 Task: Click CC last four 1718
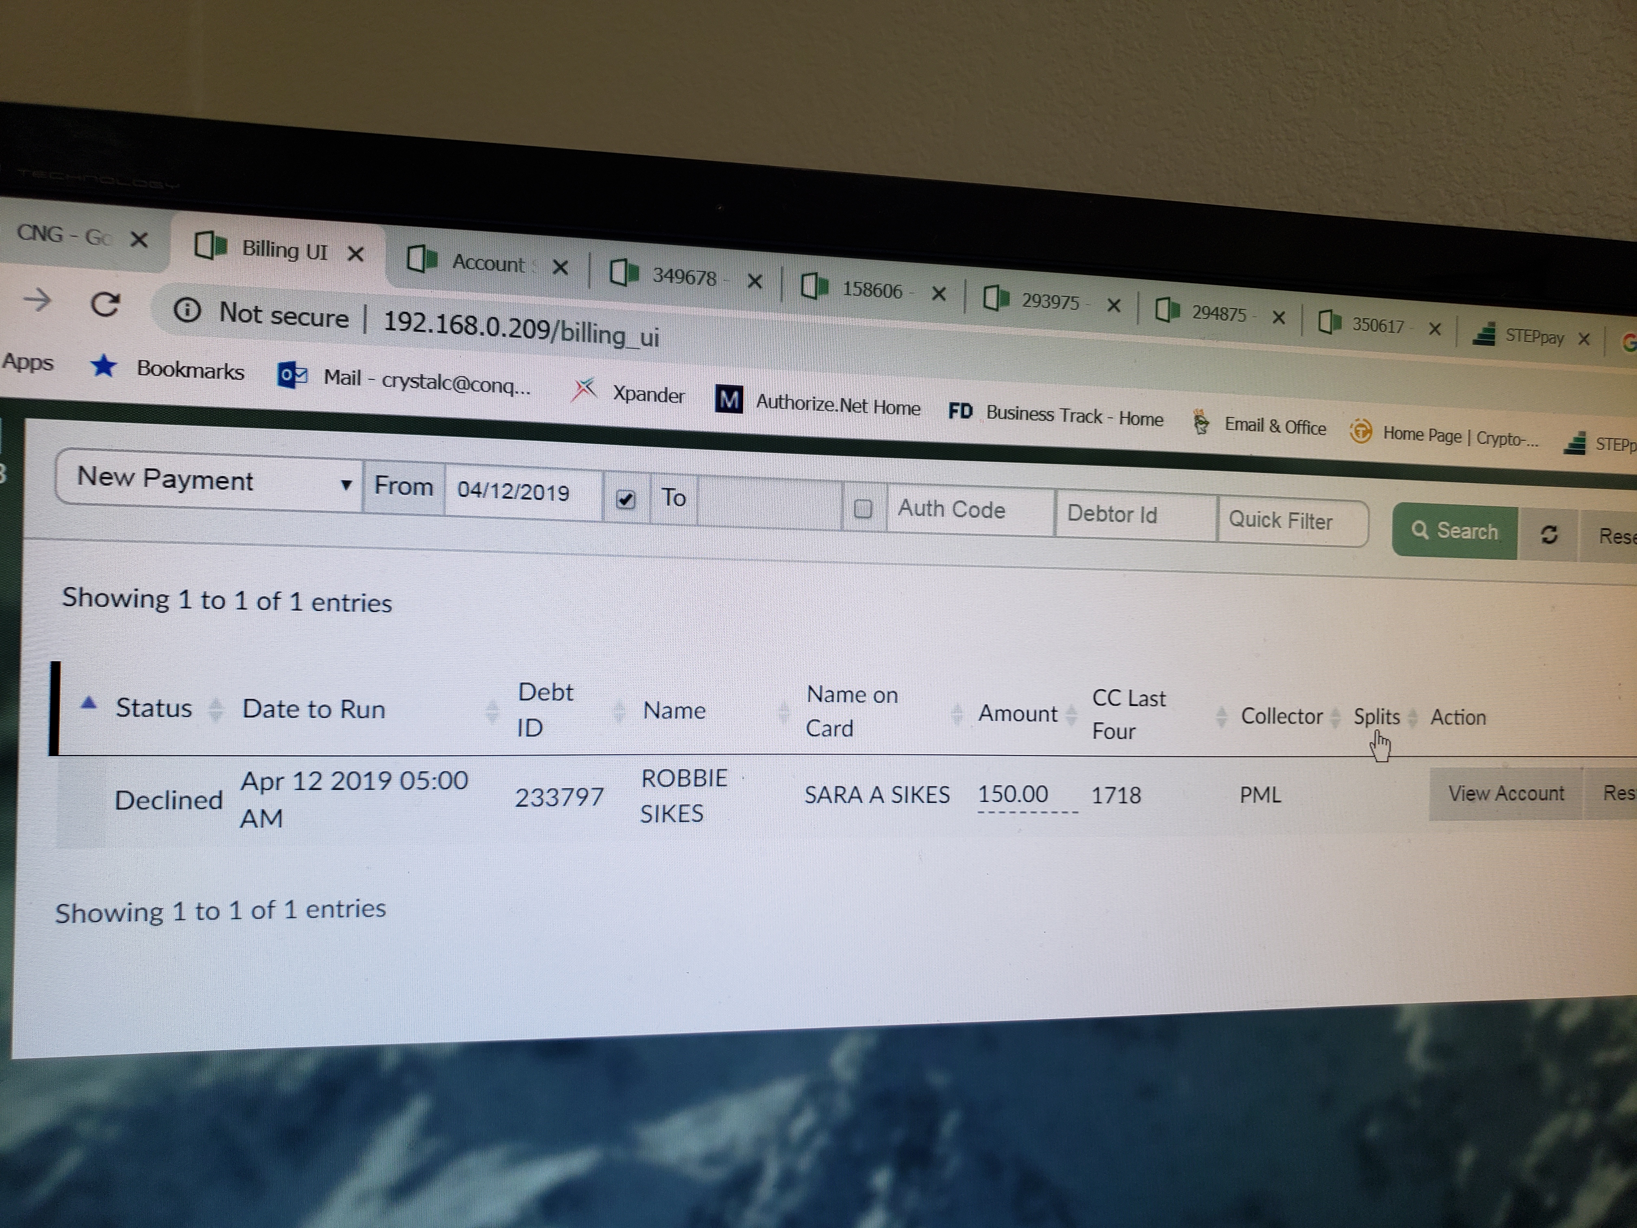(x=1116, y=795)
